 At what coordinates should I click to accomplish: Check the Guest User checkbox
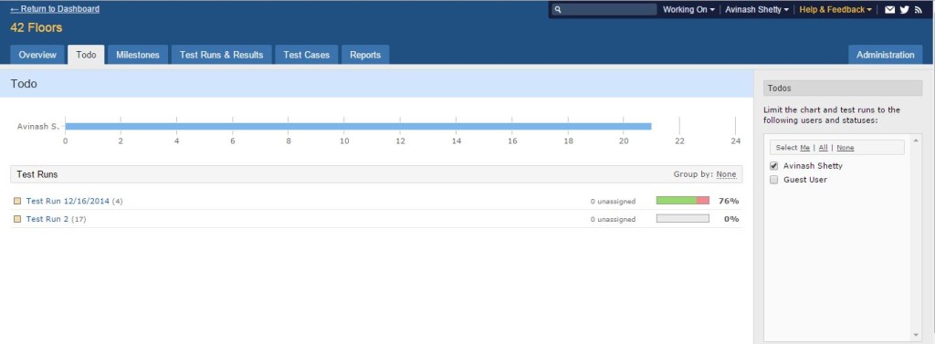[x=774, y=180]
